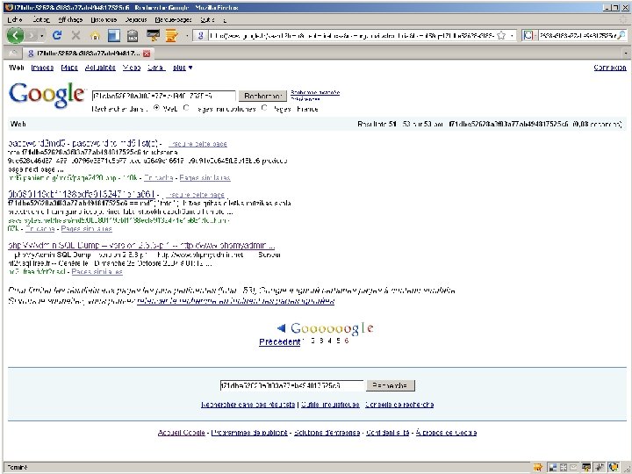632x474 pixels.
Task: Click the grey Stop loading X icon
Action: (75, 35)
